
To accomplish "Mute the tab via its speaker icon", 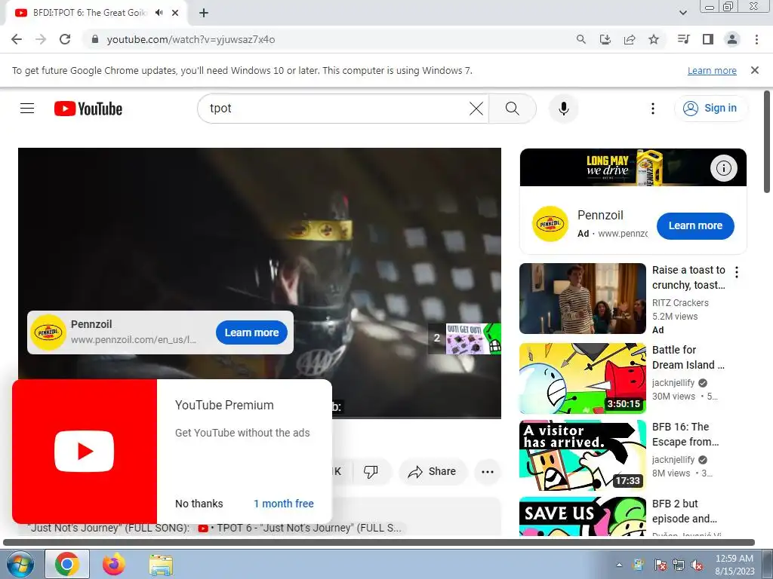I will pyautogui.click(x=159, y=13).
